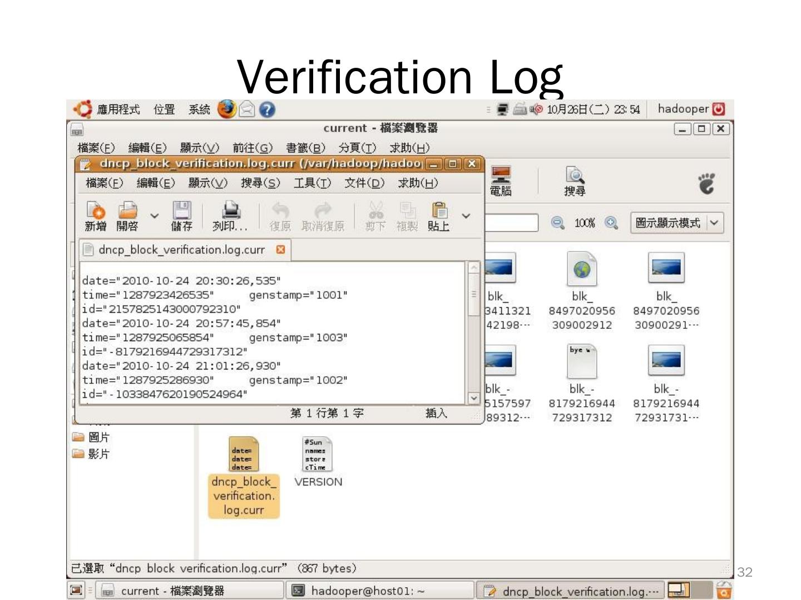Expand the open recent files arrow
This screenshot has width=801, height=600.
point(155,216)
